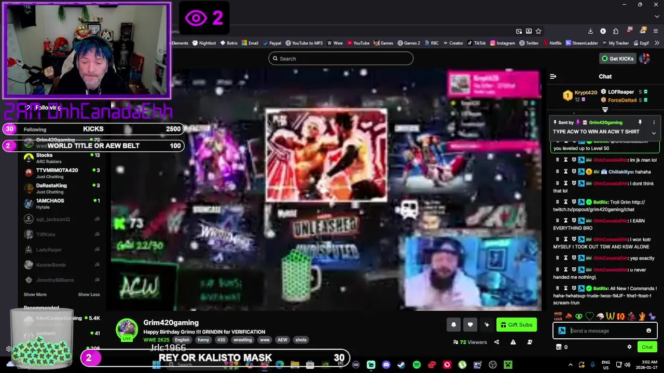Select the AEW tag

click(282, 340)
